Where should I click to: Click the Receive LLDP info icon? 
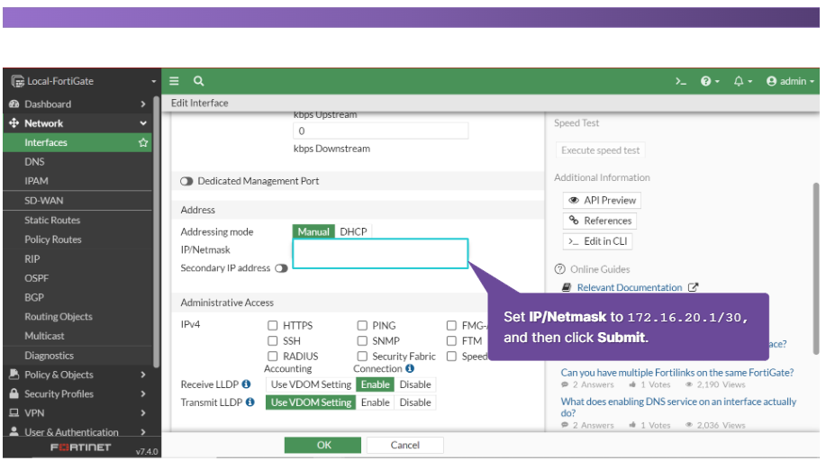(246, 384)
